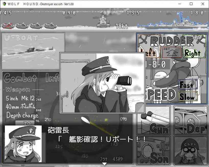209x167 pixels.
Task: Select an intact lifeboat icon
Action: click(22, 25)
